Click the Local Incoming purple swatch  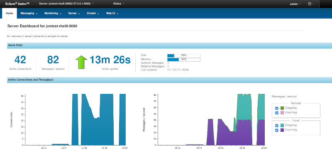282,130
